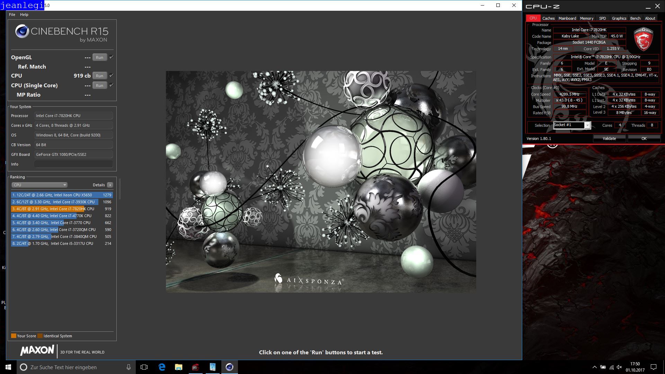Switch to CPU-Z via its taskbar icon
This screenshot has width=665, height=374.
[196, 367]
